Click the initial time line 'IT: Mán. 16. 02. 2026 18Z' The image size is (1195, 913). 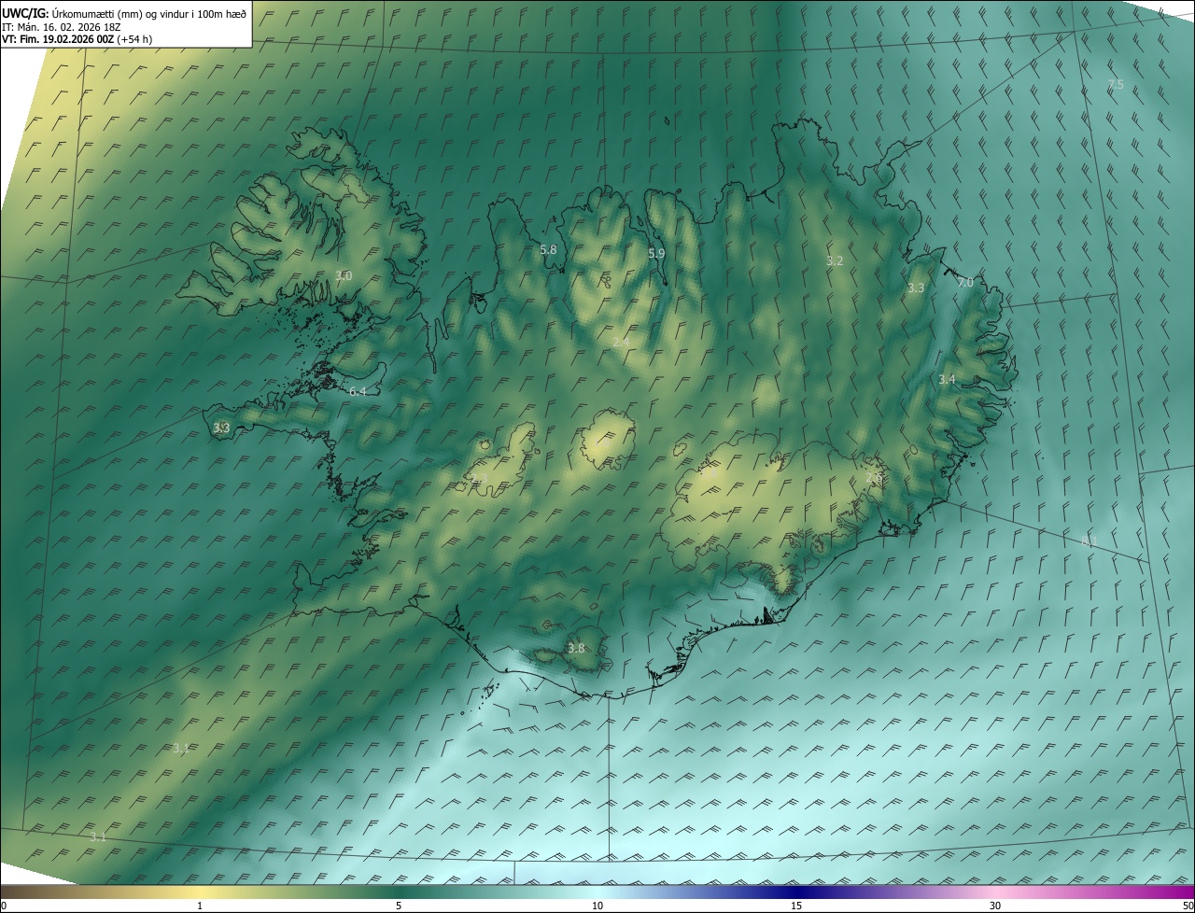point(61,27)
